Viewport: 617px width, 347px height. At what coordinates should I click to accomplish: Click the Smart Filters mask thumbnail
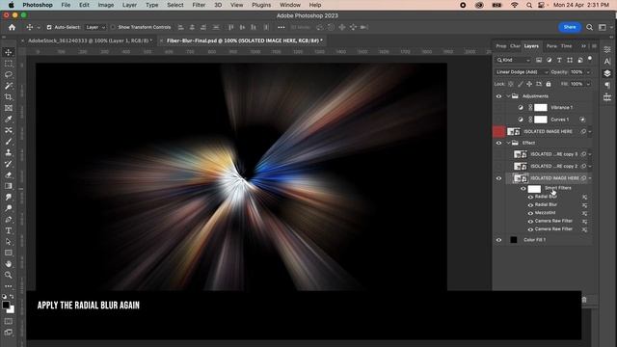(x=534, y=189)
